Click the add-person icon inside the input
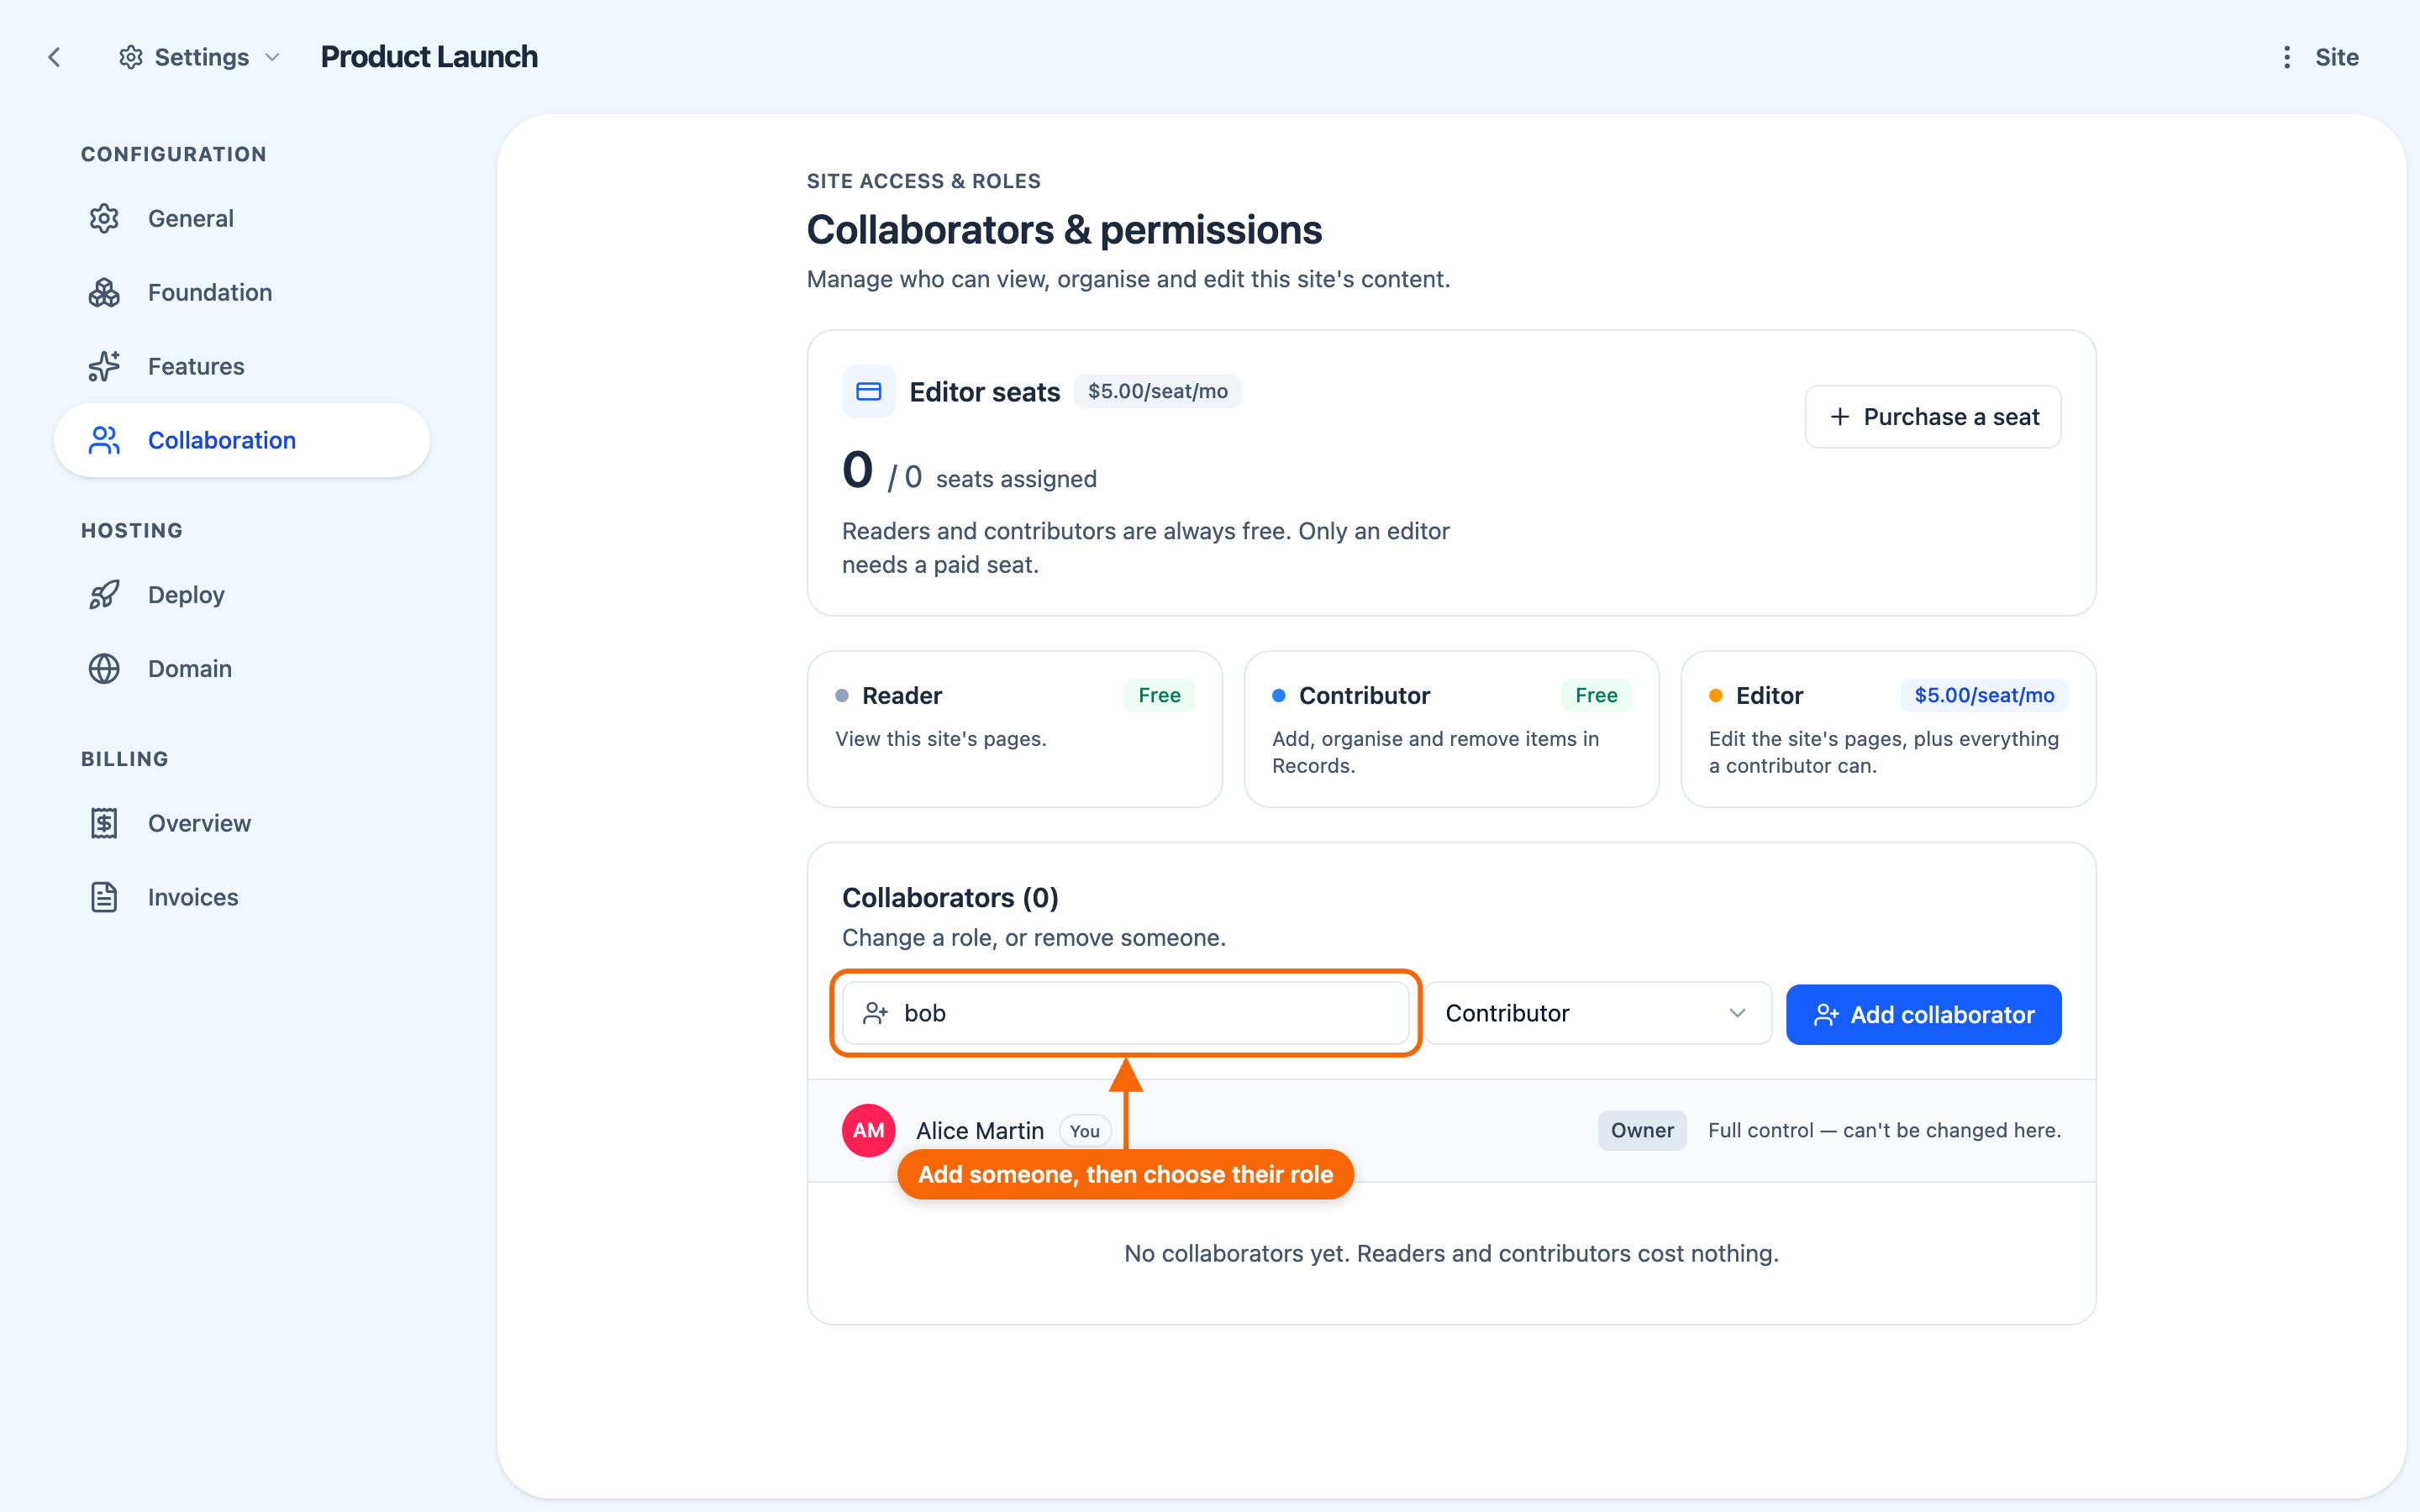The height and width of the screenshot is (1512, 2420). [875, 1013]
